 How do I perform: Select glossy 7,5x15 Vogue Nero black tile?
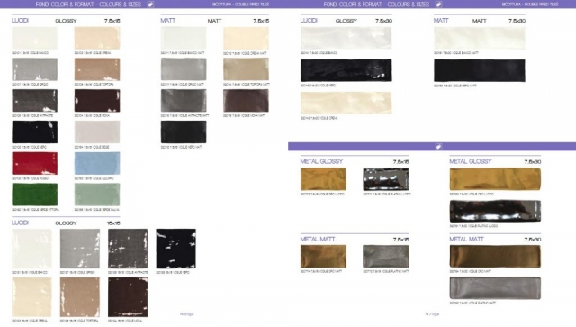[x=35, y=132]
